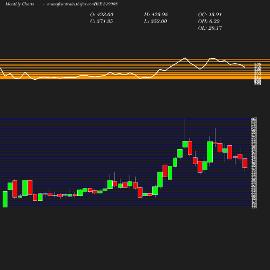Click the 'OL: 20.17' value
The height and width of the screenshot is (270, 270).
(x=210, y=28)
